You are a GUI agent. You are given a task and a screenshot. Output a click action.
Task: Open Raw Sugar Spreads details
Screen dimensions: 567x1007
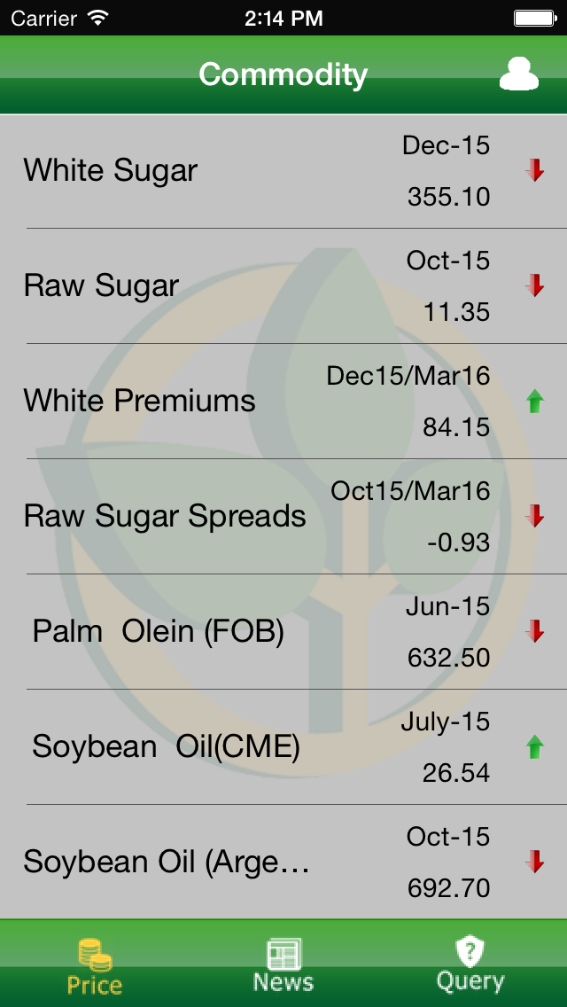click(x=165, y=516)
